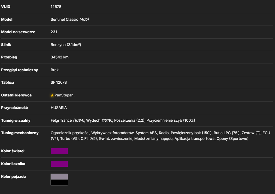Click the Ostatni kierowca label
This screenshot has height=194, width=275.
pyautogui.click(x=16, y=95)
